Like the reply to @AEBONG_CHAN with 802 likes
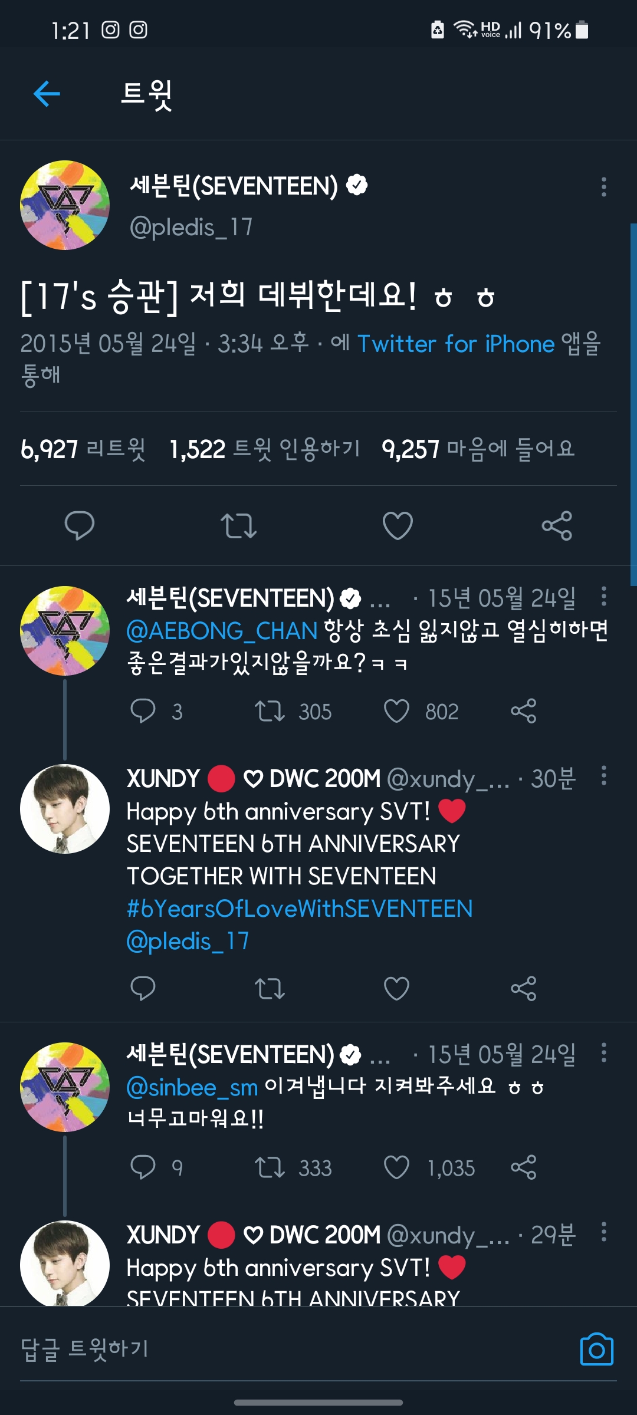 tap(397, 711)
